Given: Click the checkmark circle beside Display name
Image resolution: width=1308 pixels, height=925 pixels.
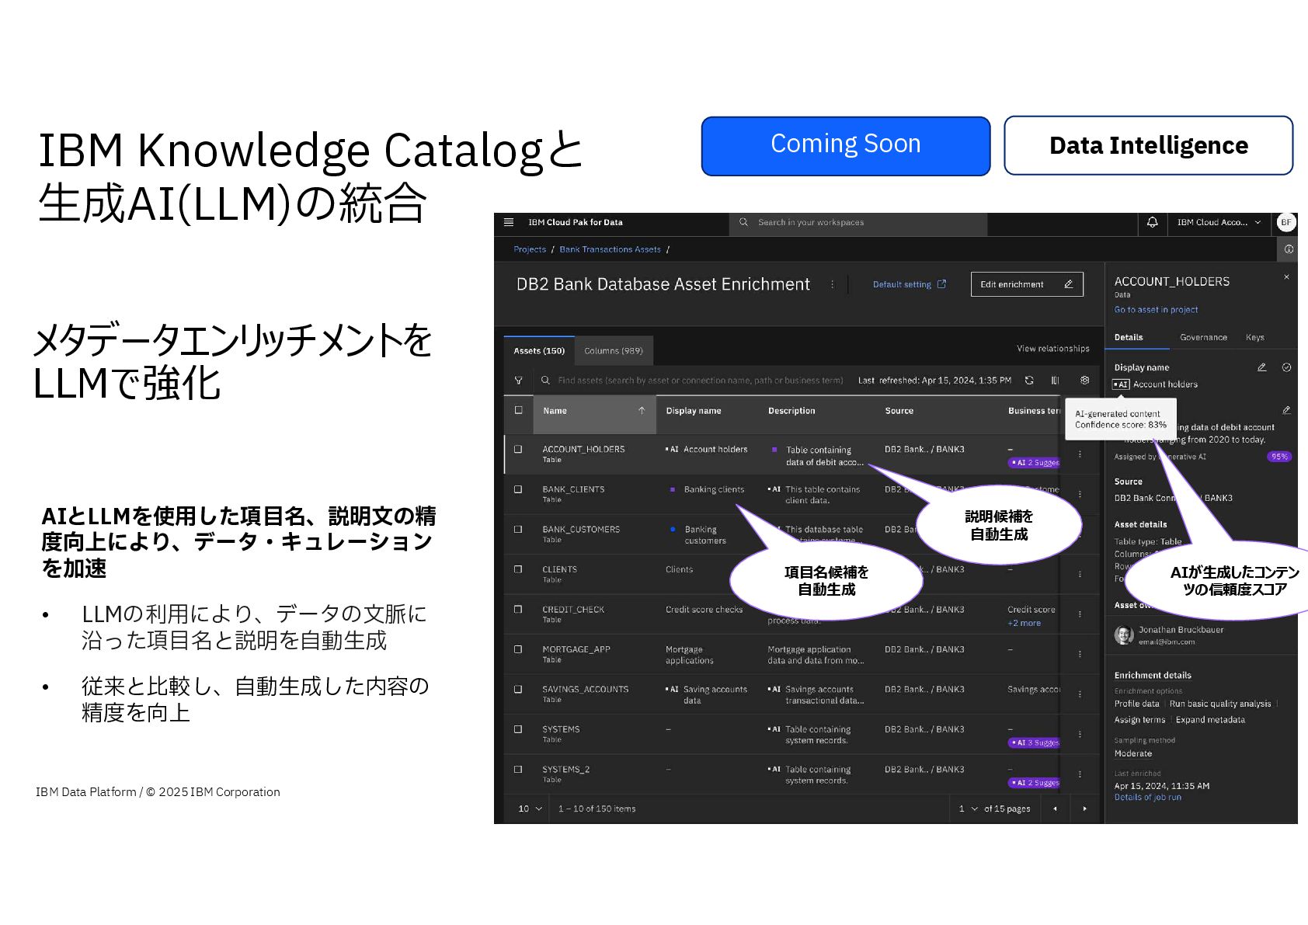Looking at the screenshot, I should tap(1286, 367).
